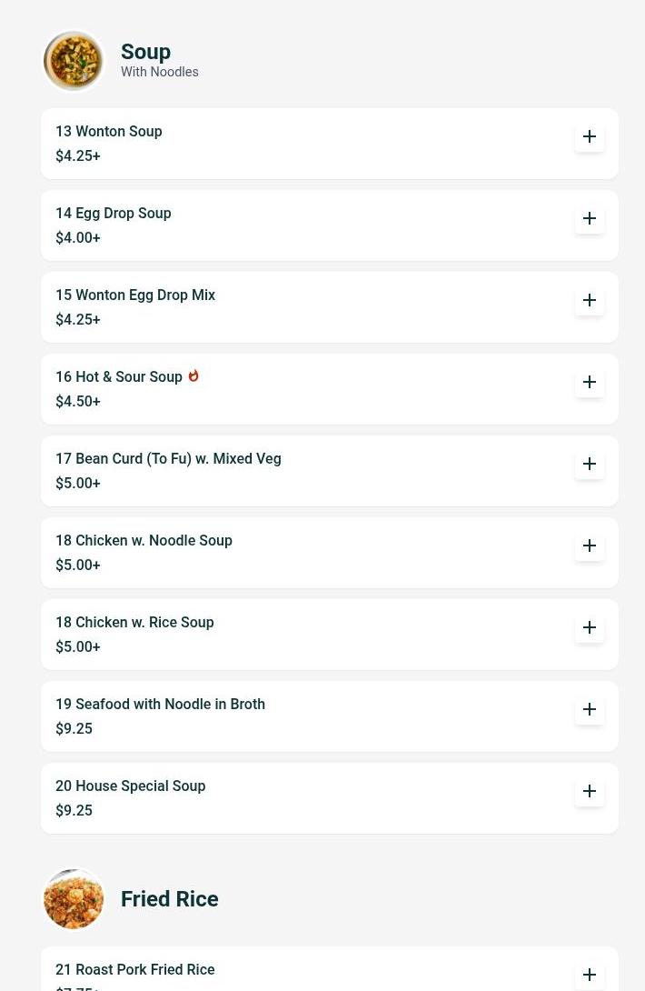Add 18 Chicken w. Noodle Soup plus icon
The width and height of the screenshot is (645, 991).
pyautogui.click(x=589, y=546)
